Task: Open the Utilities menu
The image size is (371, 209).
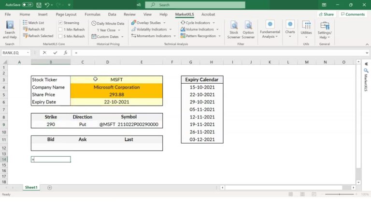Action: point(306,30)
